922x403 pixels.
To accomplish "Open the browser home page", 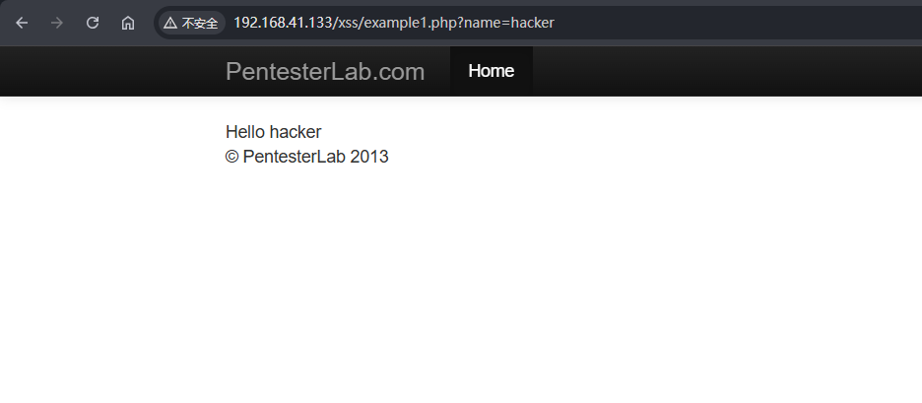I will point(128,23).
